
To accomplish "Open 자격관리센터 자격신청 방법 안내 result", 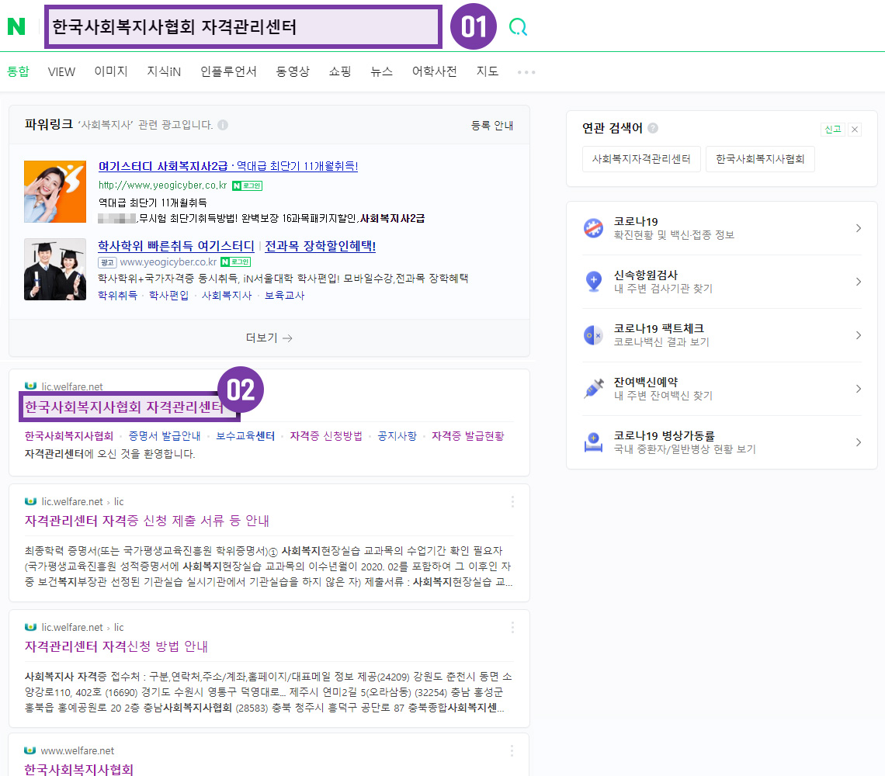I will pyautogui.click(x=116, y=646).
